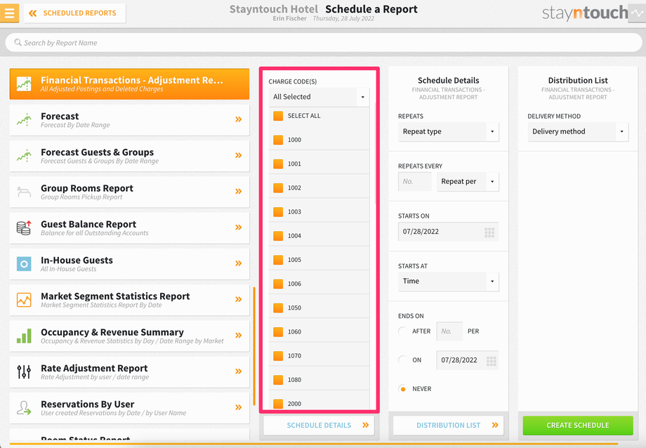Click the Guest Balance Report row arrow

pos(239,228)
